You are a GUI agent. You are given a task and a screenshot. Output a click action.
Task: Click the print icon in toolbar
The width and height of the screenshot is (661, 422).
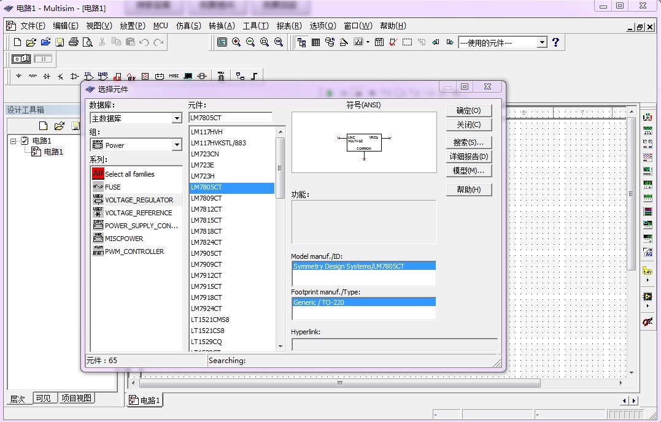pos(74,42)
